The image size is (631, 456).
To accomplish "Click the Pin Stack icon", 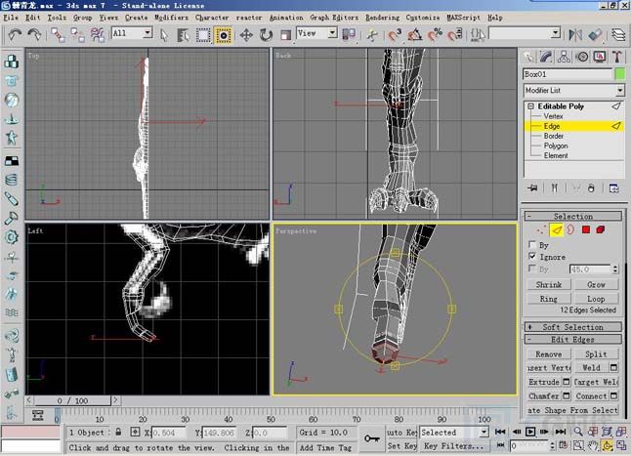I will pos(533,188).
